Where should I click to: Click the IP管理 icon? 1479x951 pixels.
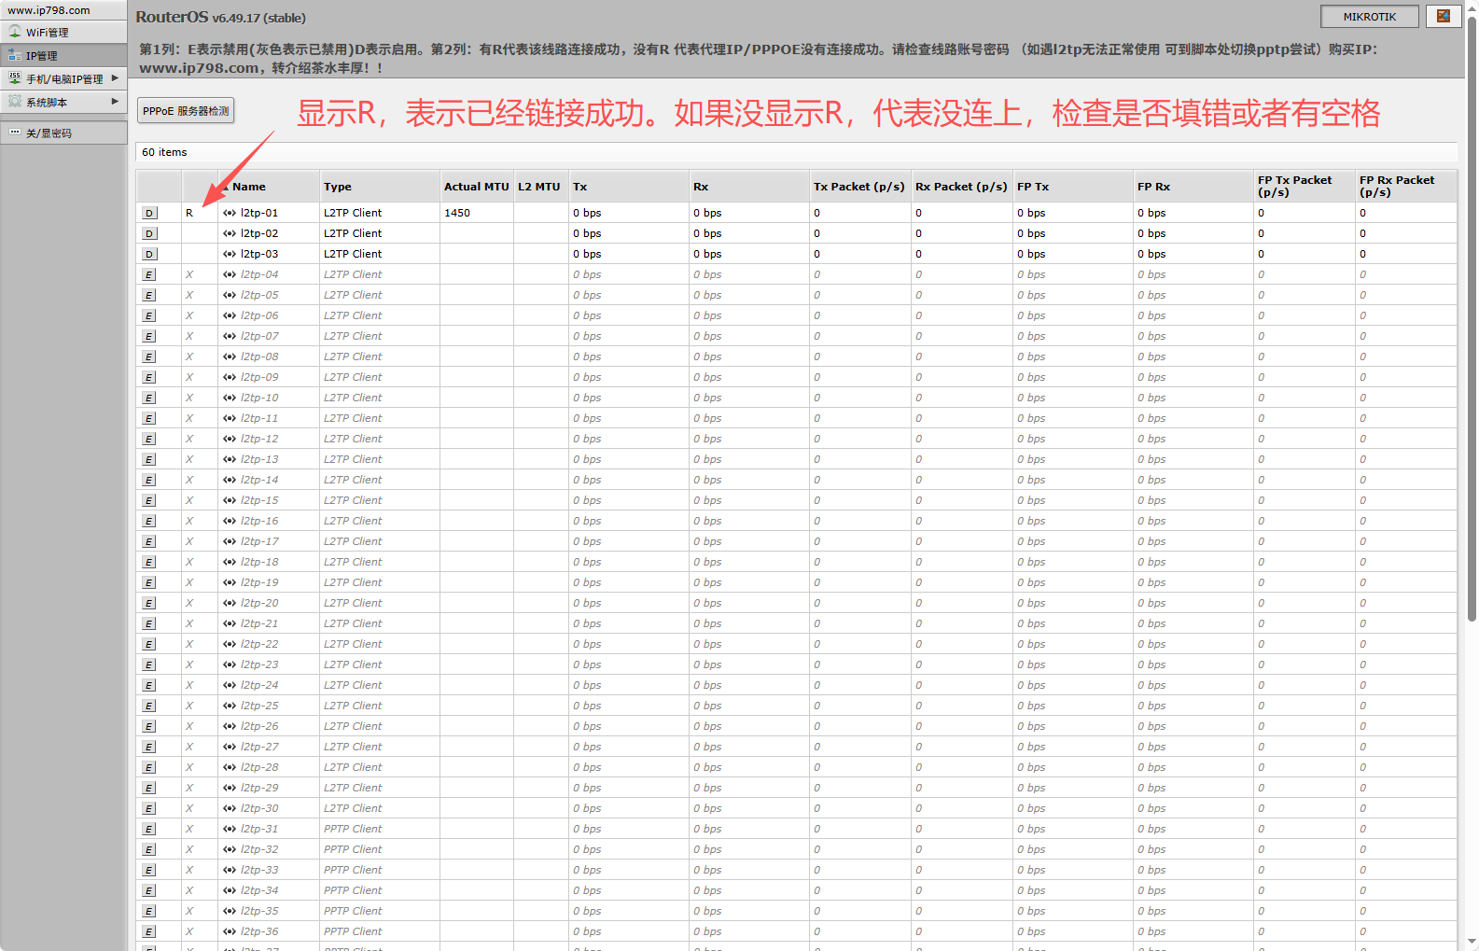15,55
